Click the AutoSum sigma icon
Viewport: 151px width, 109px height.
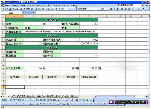coord(52,9)
